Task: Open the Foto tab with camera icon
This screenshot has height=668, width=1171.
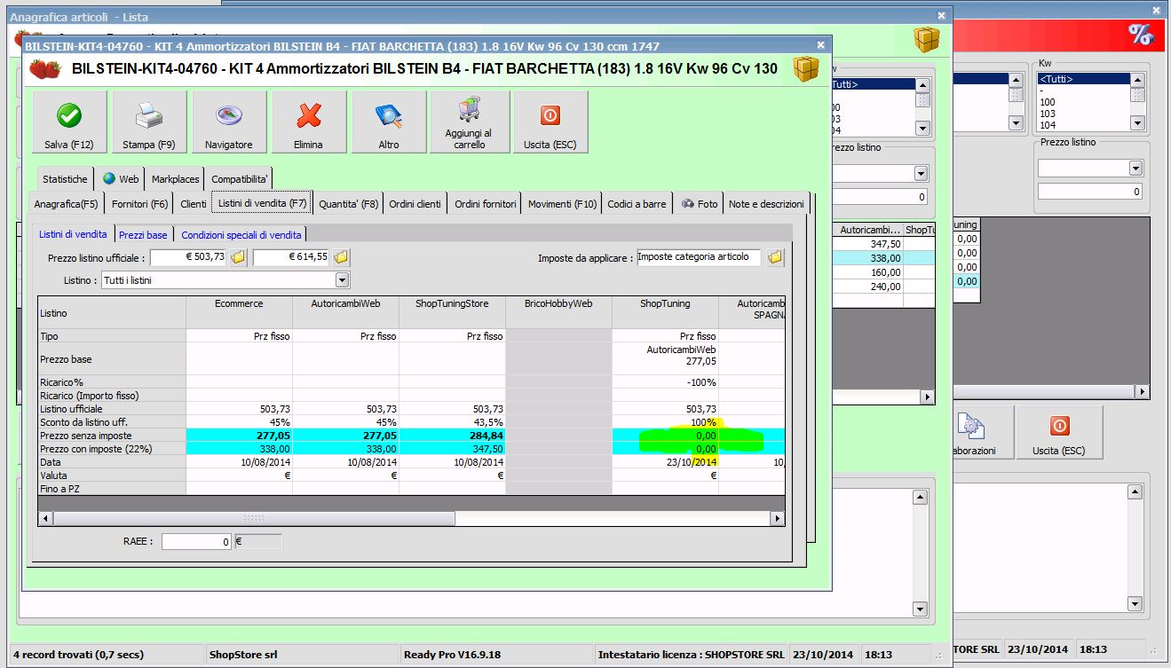Action: click(x=699, y=204)
